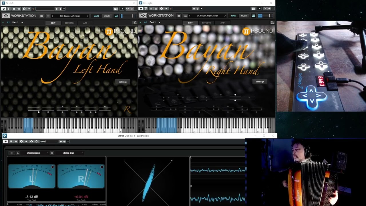Viewport: 366px width, 206px height.
Task: Open Settings in Bayan Right Hand
Action: (260, 82)
